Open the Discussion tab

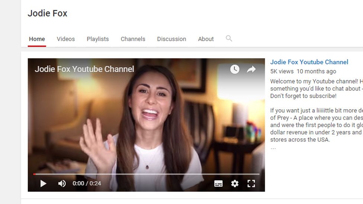pos(171,39)
